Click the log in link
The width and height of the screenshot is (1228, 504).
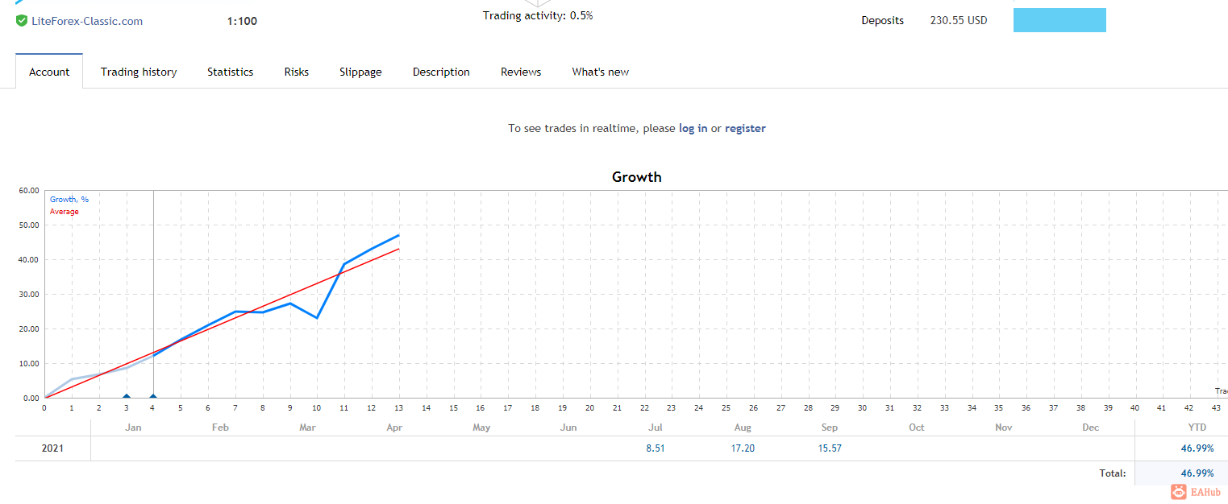tap(693, 128)
